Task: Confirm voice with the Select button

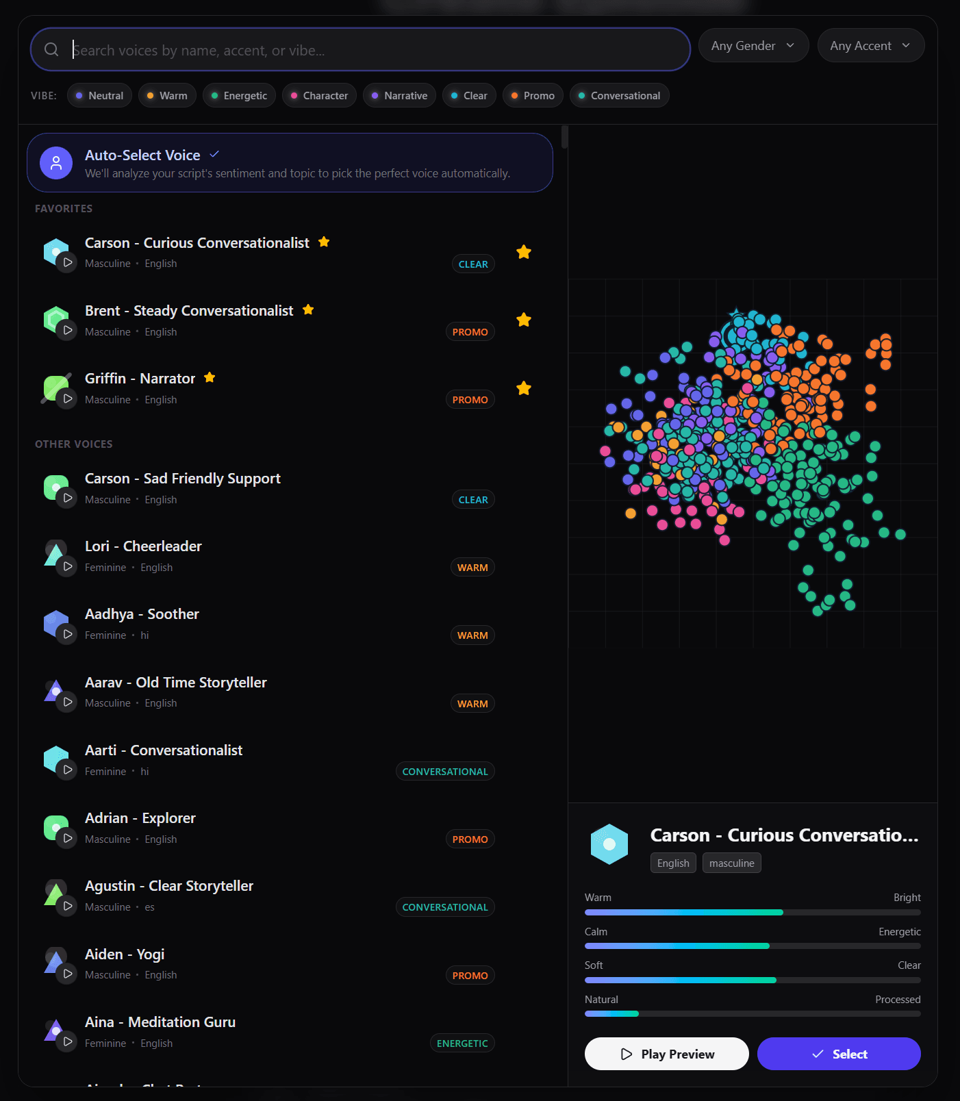Action: click(839, 1054)
